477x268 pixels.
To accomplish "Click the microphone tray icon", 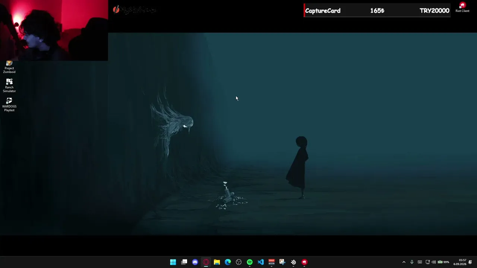I will pyautogui.click(x=412, y=262).
